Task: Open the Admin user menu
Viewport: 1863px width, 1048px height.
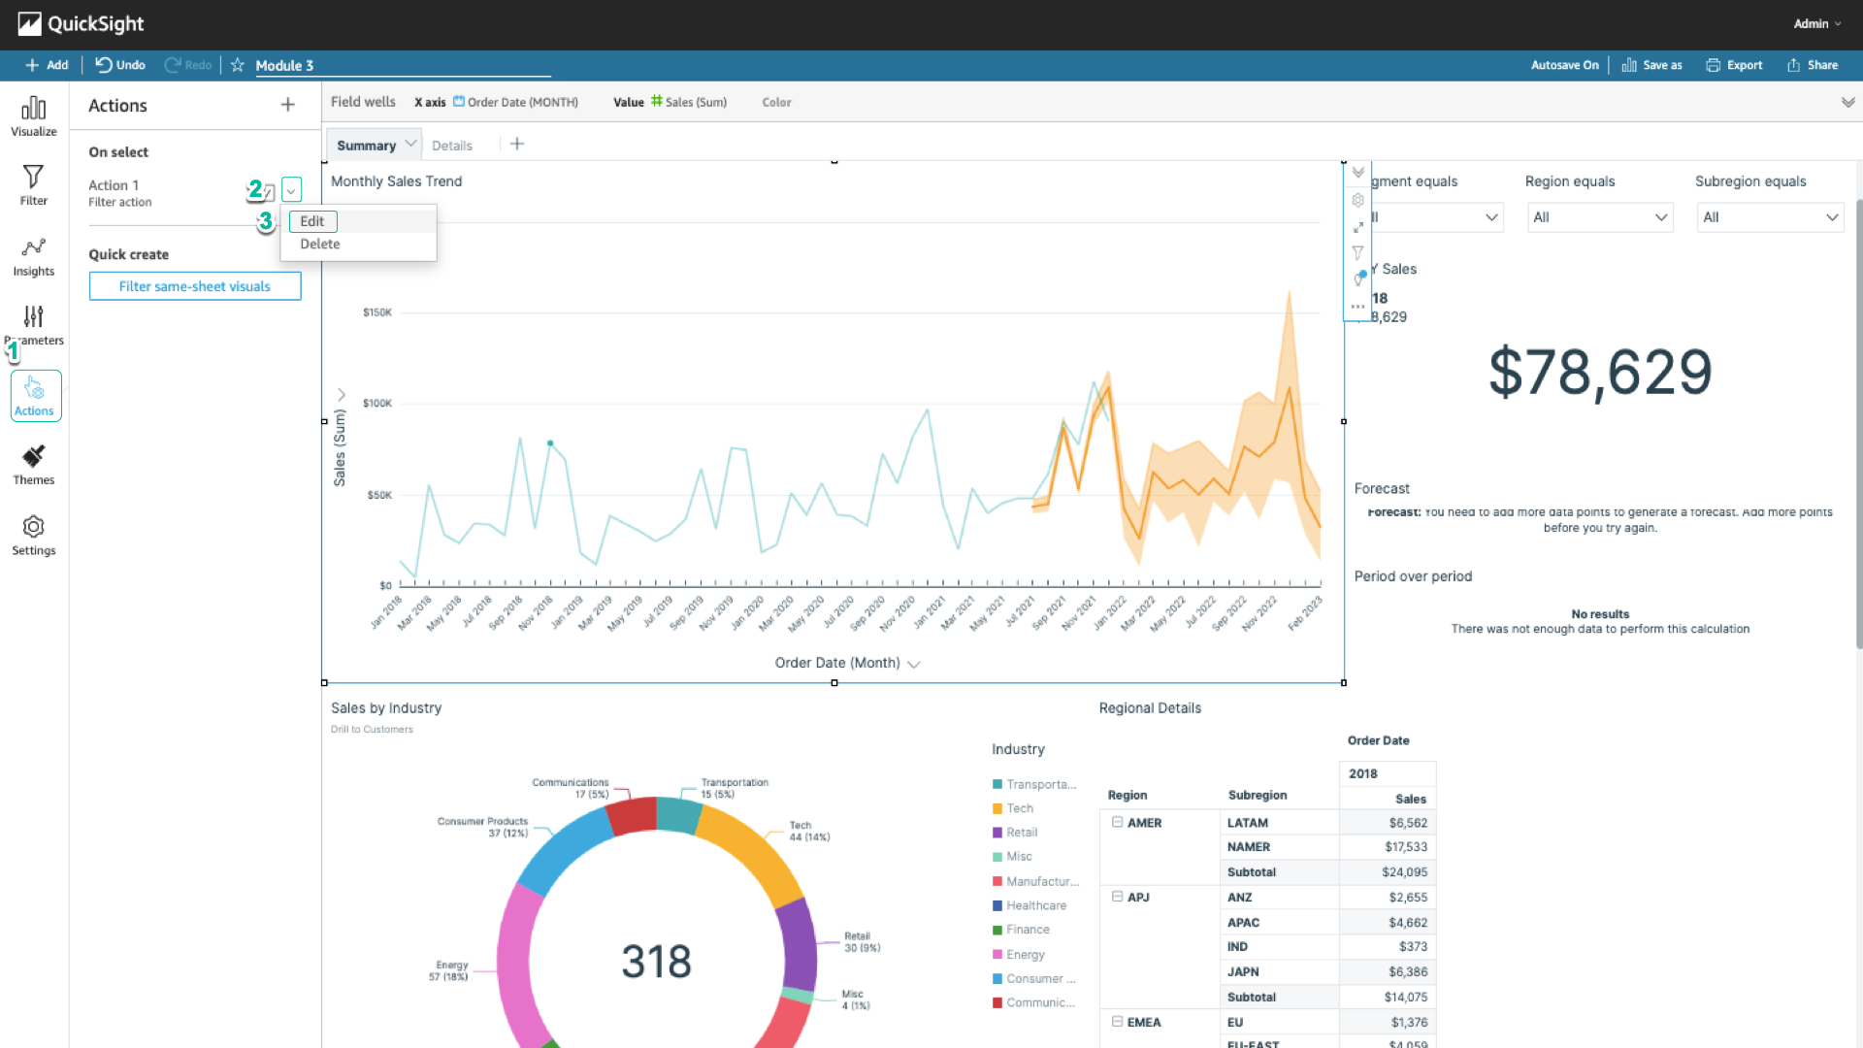Action: [1816, 23]
